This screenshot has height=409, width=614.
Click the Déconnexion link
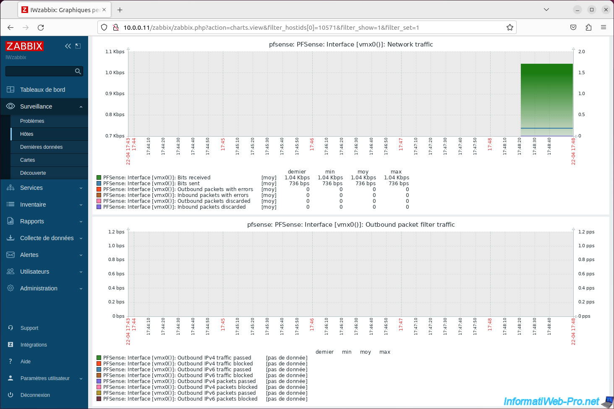(35, 395)
